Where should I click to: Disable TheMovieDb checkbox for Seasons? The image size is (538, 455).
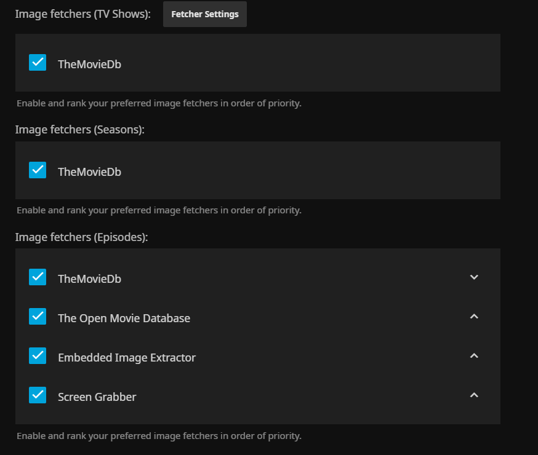38,170
